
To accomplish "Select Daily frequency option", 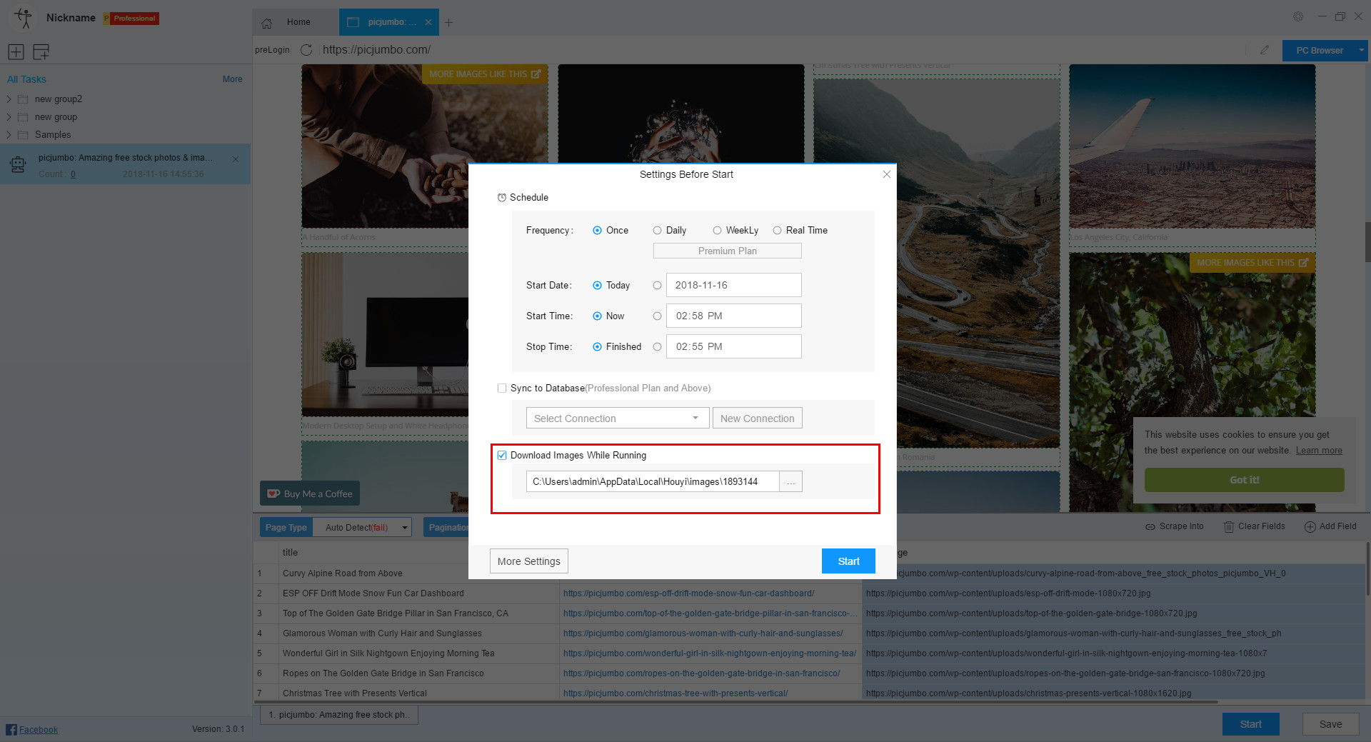I will 657,231.
